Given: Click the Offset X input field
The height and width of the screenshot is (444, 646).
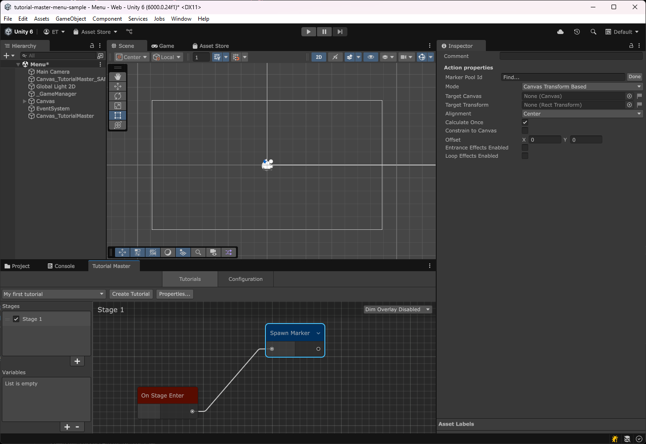Looking at the screenshot, I should [x=545, y=140].
